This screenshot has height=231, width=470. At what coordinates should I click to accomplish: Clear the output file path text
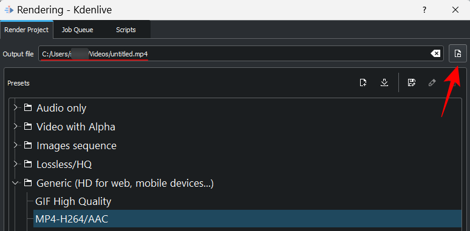click(x=435, y=53)
